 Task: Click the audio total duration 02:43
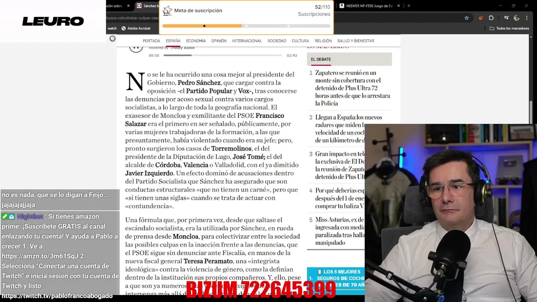pos(292,55)
